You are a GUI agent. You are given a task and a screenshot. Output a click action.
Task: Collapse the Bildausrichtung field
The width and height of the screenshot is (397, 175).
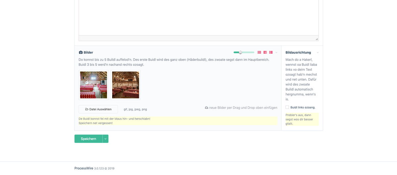(318, 52)
